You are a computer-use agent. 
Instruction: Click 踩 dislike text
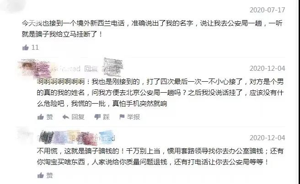point(107,117)
